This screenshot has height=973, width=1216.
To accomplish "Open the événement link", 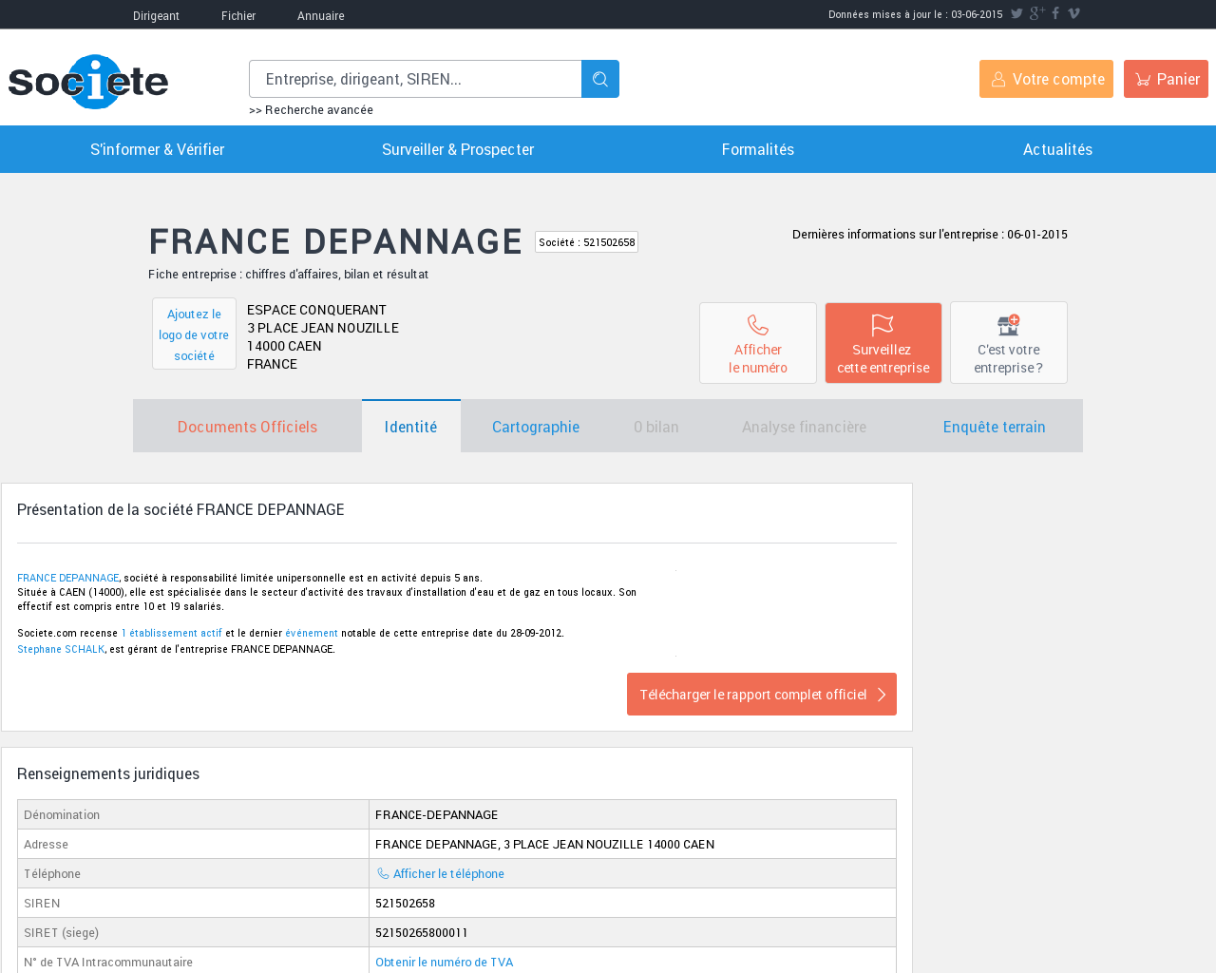I will (312, 633).
